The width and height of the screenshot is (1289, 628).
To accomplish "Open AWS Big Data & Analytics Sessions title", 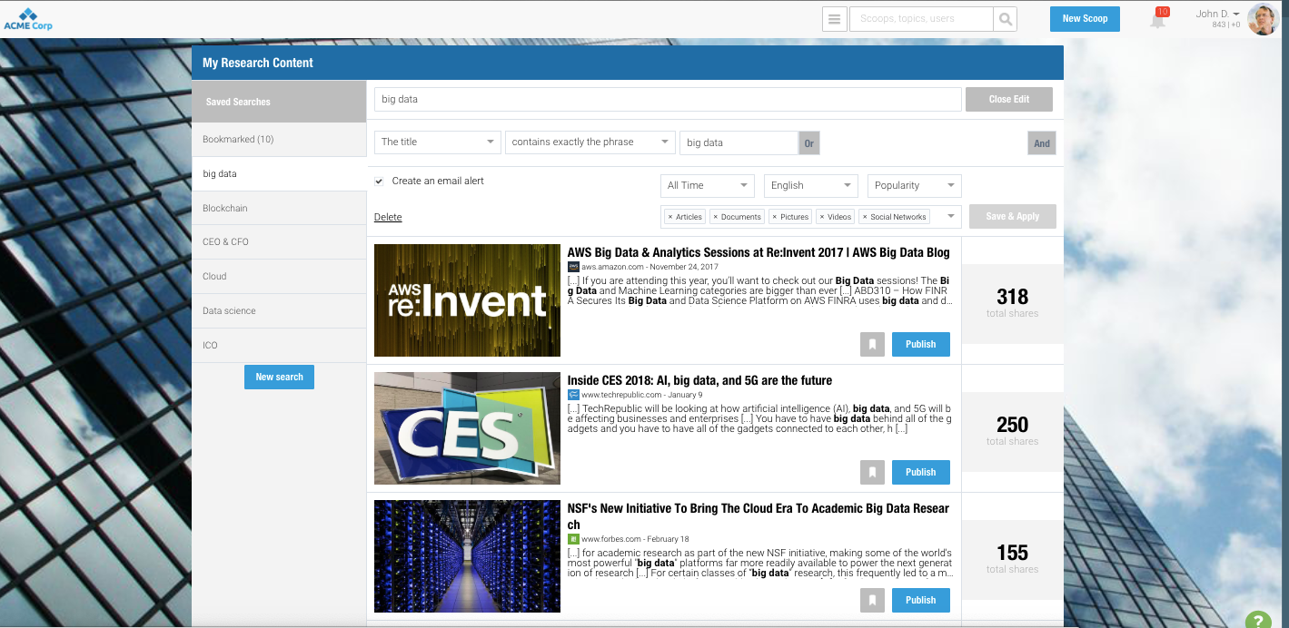I will coord(759,252).
